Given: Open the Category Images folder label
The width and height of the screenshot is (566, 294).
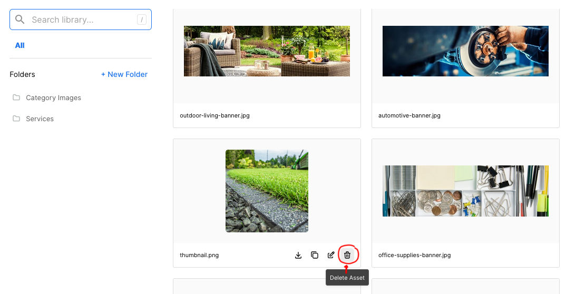Looking at the screenshot, I should [53, 97].
